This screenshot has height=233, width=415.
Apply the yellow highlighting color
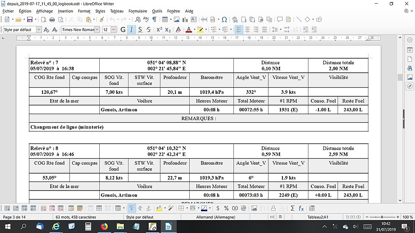click(x=200, y=30)
